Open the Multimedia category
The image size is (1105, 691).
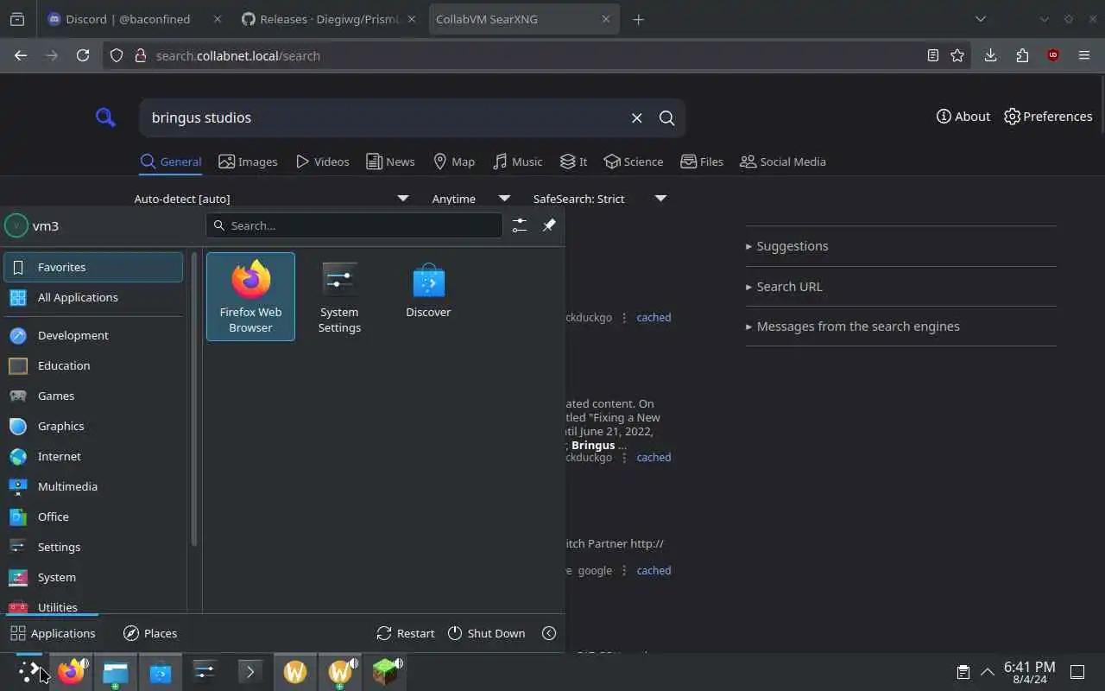click(x=93, y=486)
